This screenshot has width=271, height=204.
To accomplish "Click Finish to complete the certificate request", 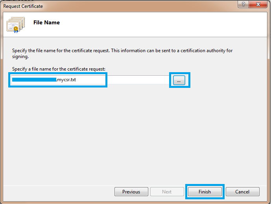I will point(205,192).
